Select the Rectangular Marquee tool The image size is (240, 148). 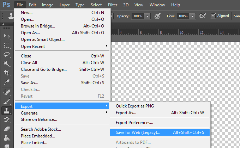(x=7, y=45)
